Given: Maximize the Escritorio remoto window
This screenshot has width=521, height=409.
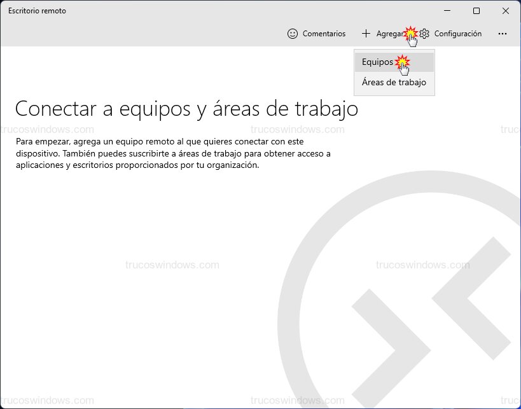Looking at the screenshot, I should pyautogui.click(x=476, y=11).
